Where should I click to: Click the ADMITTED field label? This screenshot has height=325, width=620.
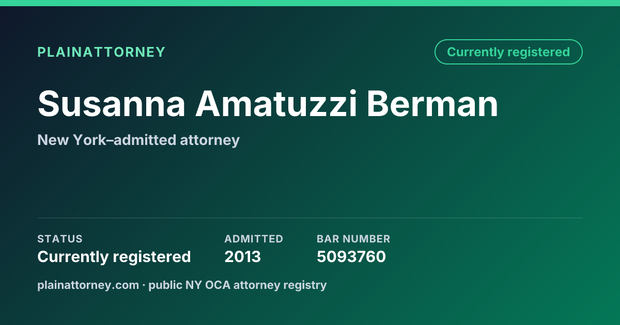(254, 239)
